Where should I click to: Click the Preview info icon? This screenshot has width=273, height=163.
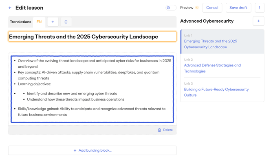[x=197, y=8]
